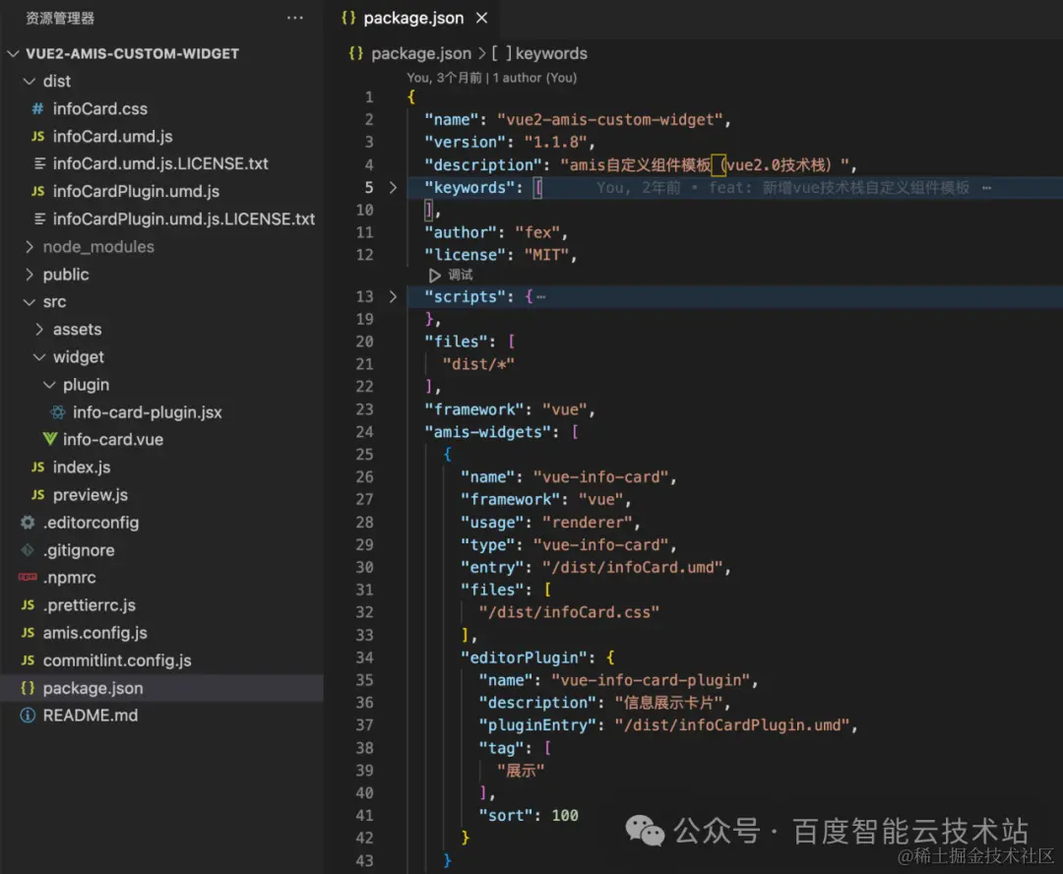Click the gear icon of .editorconfig
Viewport: 1063px width, 874px height.
[28, 522]
